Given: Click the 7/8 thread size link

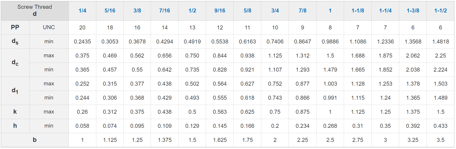Looking at the screenshot, I should (302, 11).
